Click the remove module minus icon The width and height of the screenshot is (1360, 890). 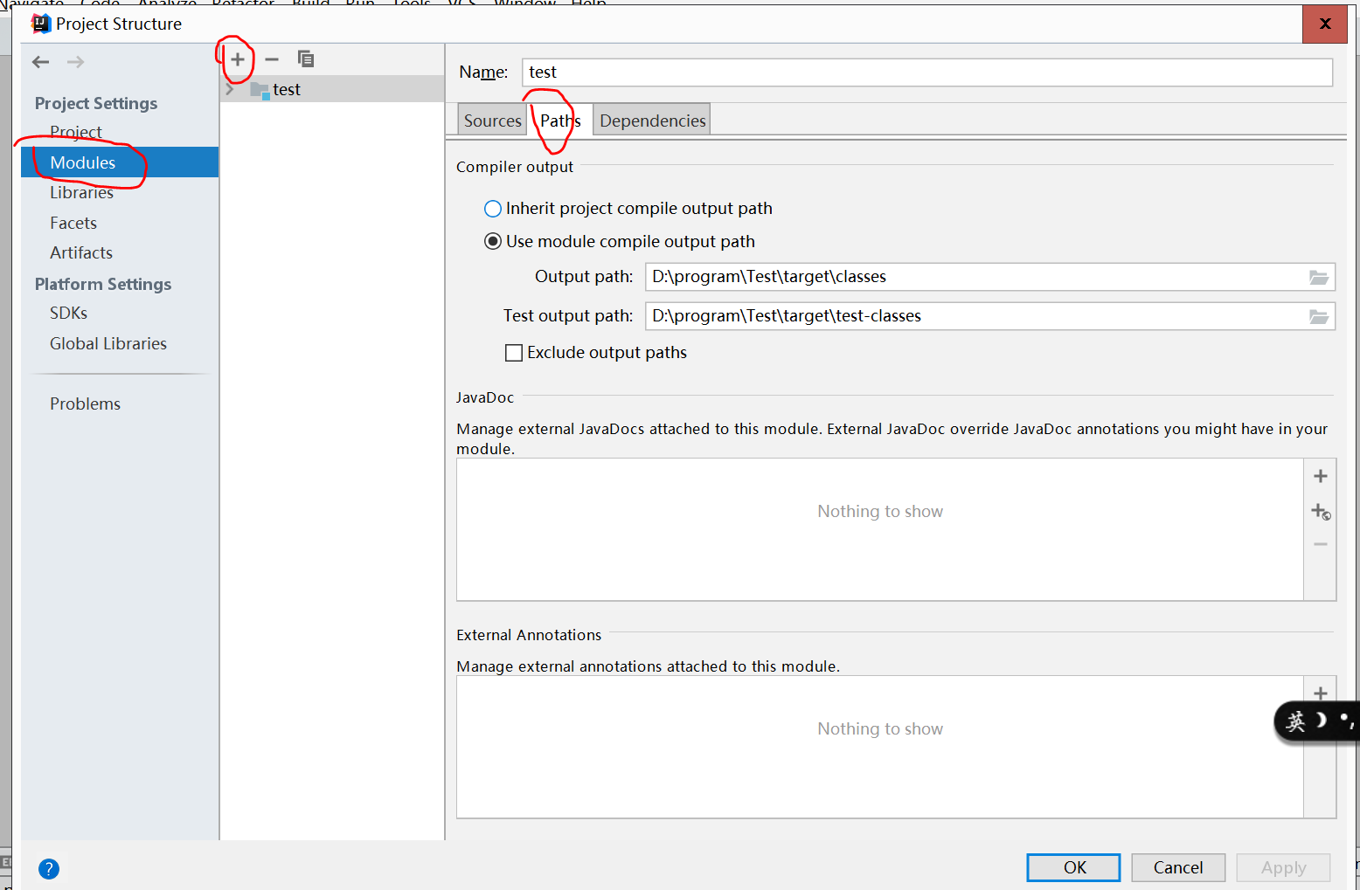point(272,59)
